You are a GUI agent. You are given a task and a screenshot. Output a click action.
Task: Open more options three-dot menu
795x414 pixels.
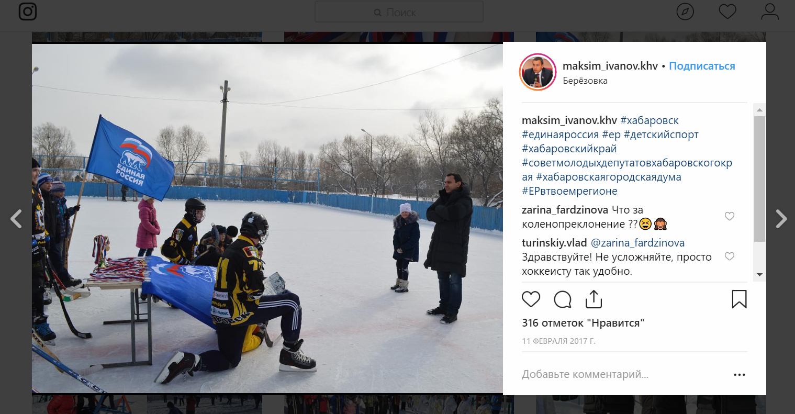pos(740,375)
